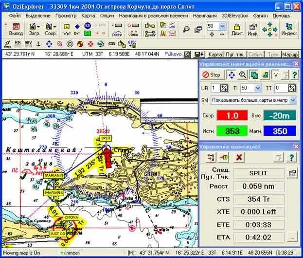Open the main toolbar zoom 50 dropdown
This screenshot has width=303, height=258.
pyautogui.click(x=222, y=26)
